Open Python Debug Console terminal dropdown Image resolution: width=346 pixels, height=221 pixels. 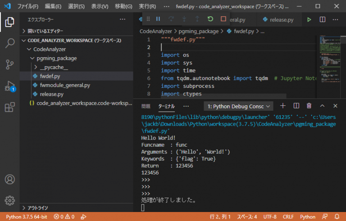click(x=238, y=106)
